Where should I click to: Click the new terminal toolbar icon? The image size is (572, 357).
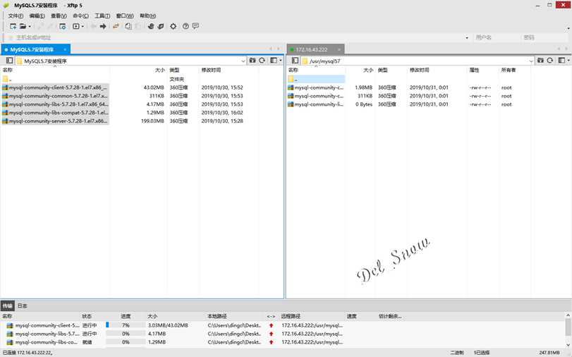75,26
